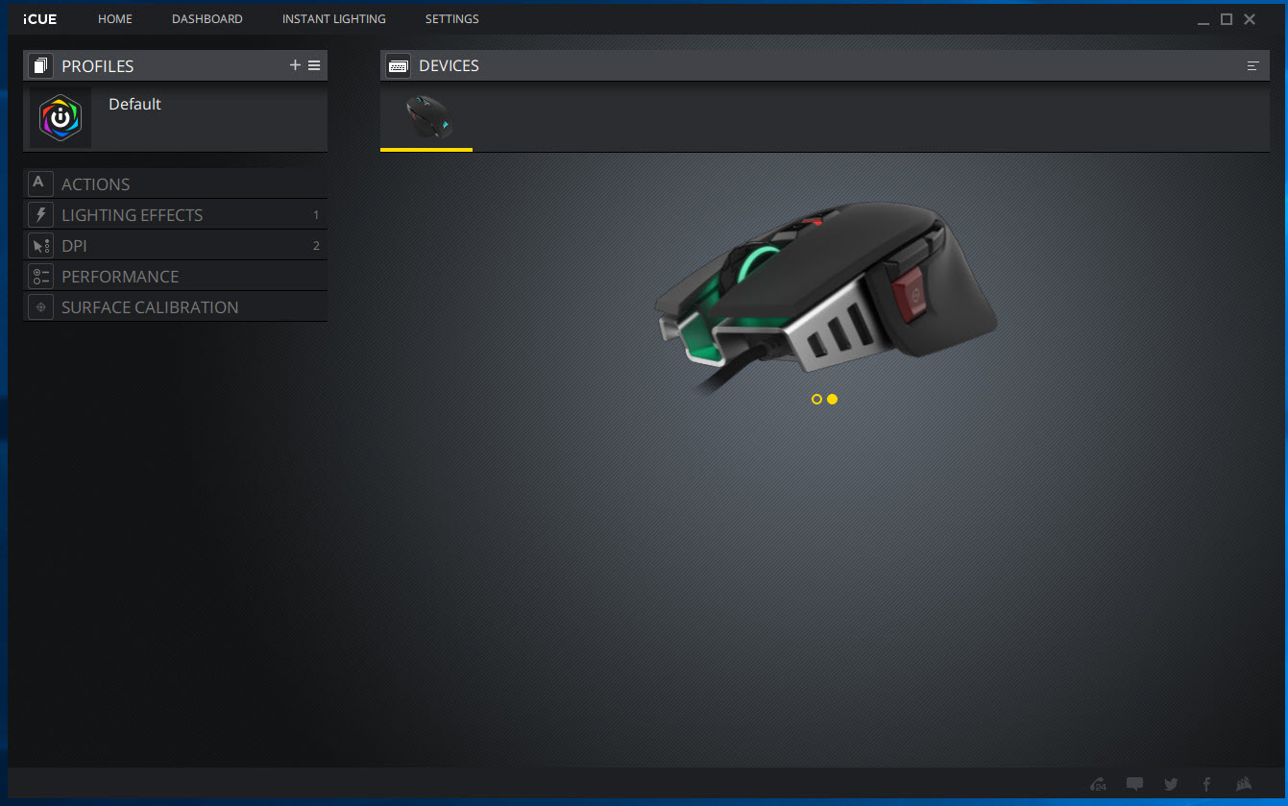Open the forum chat bubble icon
This screenshot has height=806, width=1288.
pos(1134,784)
